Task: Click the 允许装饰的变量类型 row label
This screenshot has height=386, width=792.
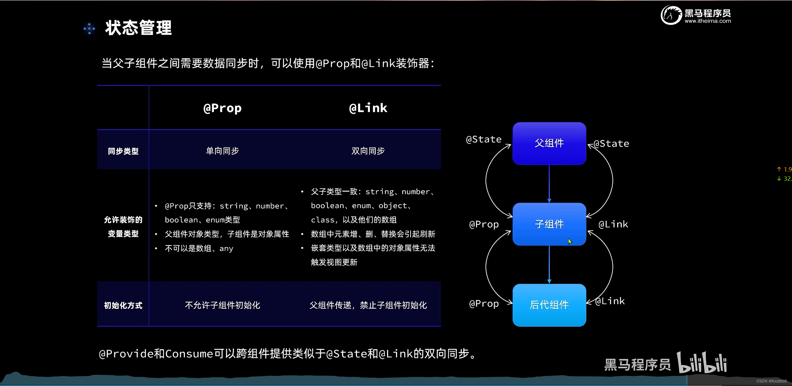Action: 123,227
